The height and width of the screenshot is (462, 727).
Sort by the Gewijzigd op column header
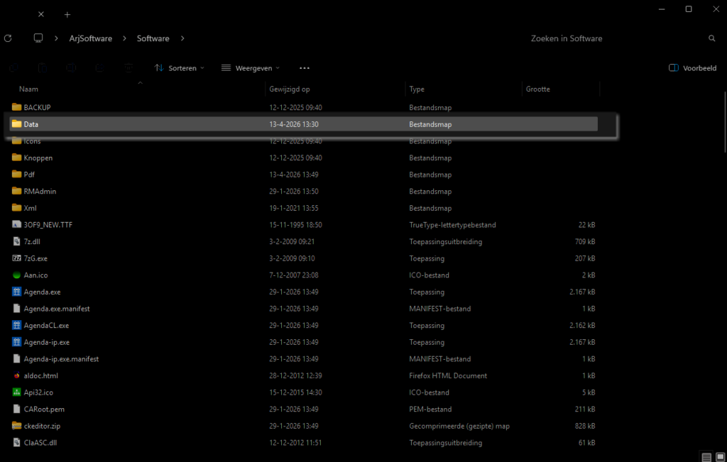pyautogui.click(x=290, y=89)
